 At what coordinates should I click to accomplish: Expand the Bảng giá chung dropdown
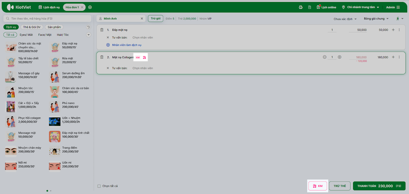376,19
